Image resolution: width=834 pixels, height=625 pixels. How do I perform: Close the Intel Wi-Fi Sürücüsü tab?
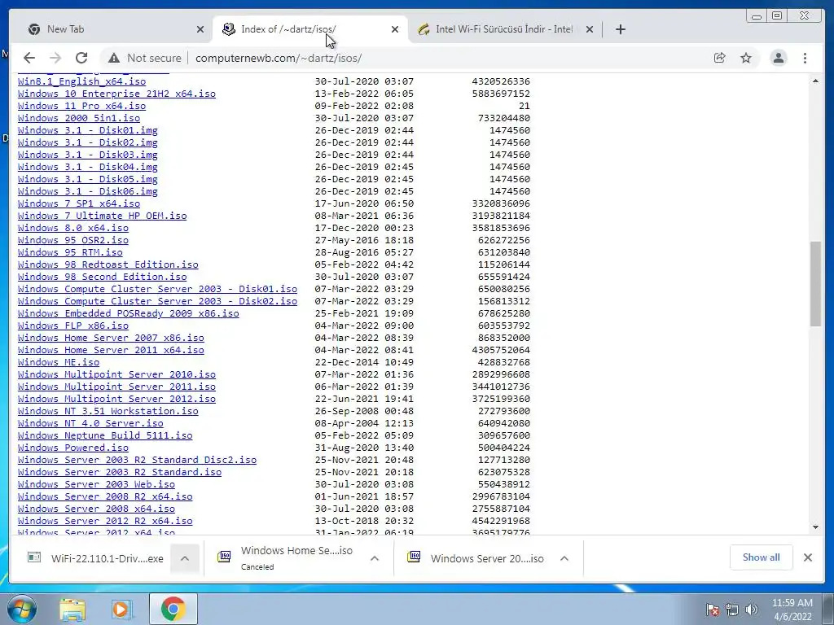click(590, 29)
